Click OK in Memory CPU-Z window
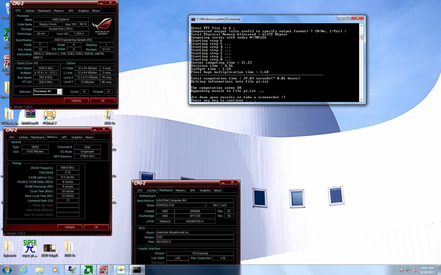 pyautogui.click(x=96, y=227)
